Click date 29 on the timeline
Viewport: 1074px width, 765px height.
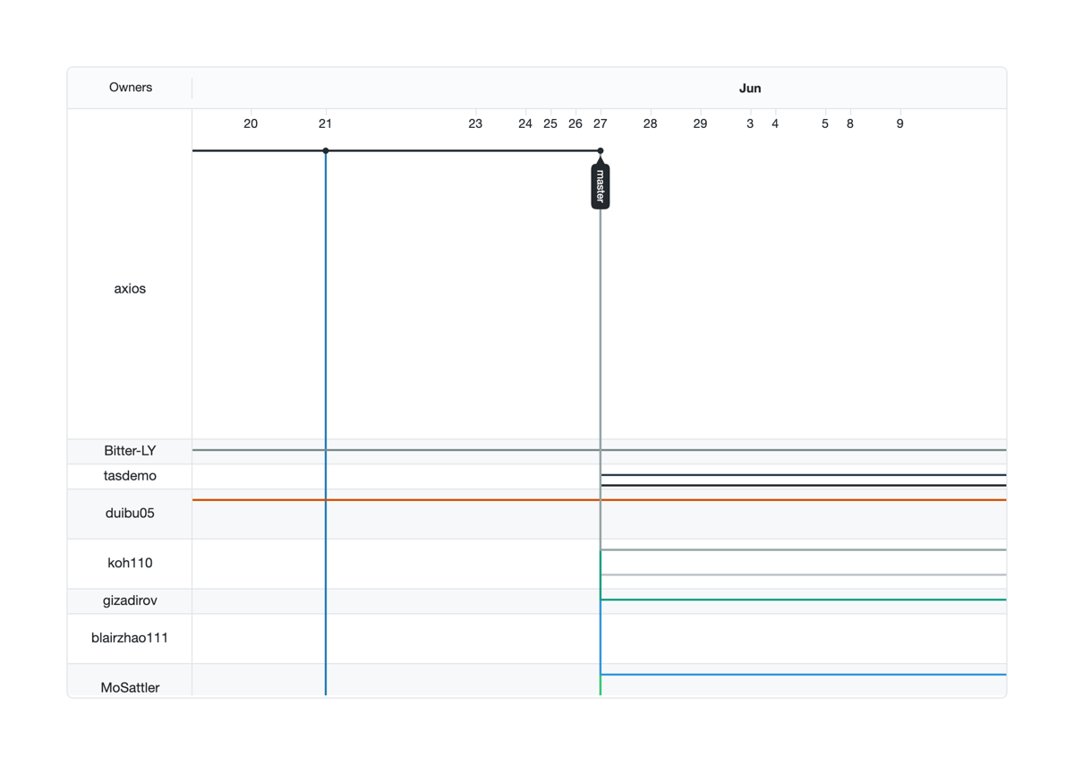point(700,123)
